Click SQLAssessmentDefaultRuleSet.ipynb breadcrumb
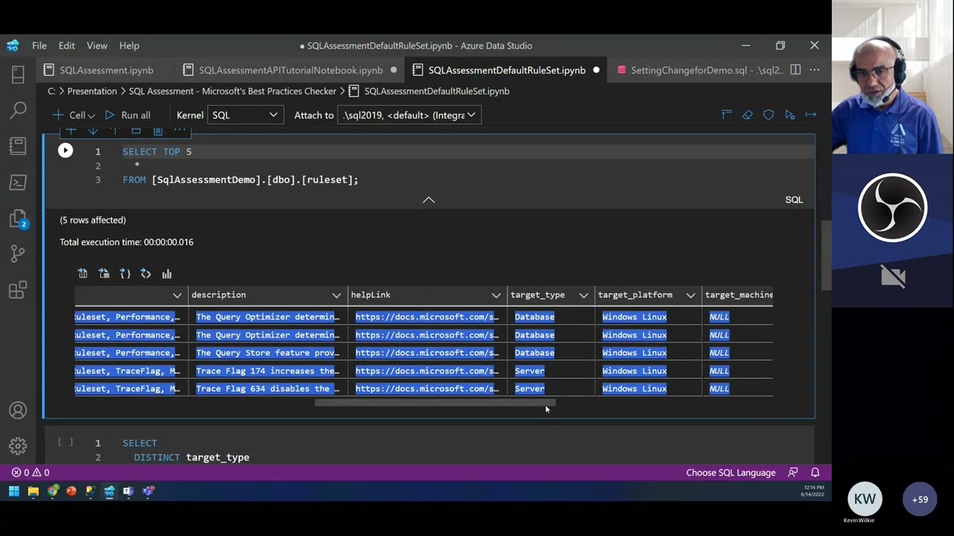The image size is (954, 536). [x=437, y=91]
